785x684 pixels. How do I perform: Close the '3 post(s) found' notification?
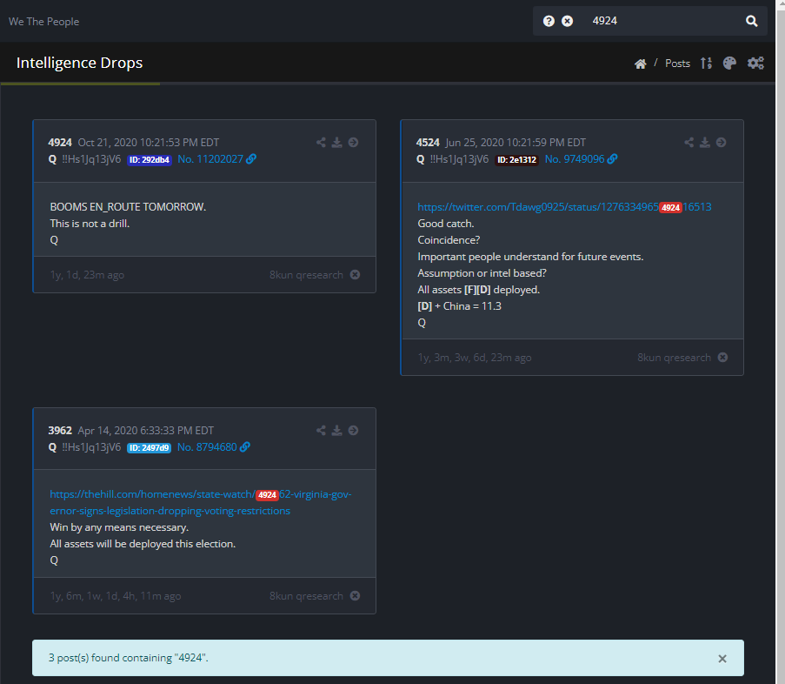tap(722, 659)
